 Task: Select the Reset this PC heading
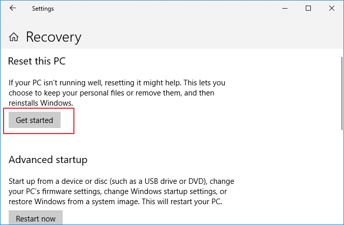pyautogui.click(x=37, y=61)
